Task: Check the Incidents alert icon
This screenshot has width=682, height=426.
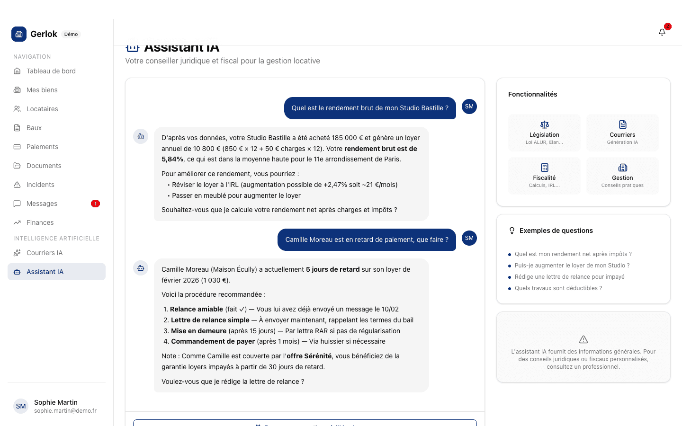Action: coord(17,184)
